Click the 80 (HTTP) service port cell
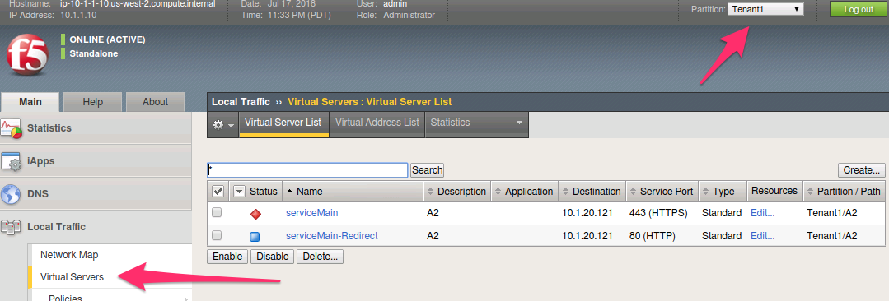Image resolution: width=889 pixels, height=301 pixels. pos(652,235)
